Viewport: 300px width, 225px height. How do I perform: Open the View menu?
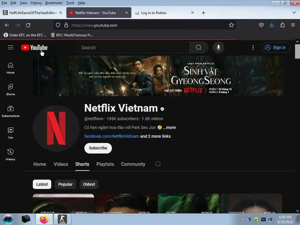coord(23,3)
